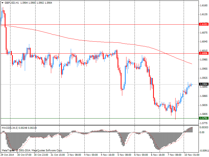209x157 pixels.
Task: Click the 1.6165 price scale value
Action: pos(204,5)
